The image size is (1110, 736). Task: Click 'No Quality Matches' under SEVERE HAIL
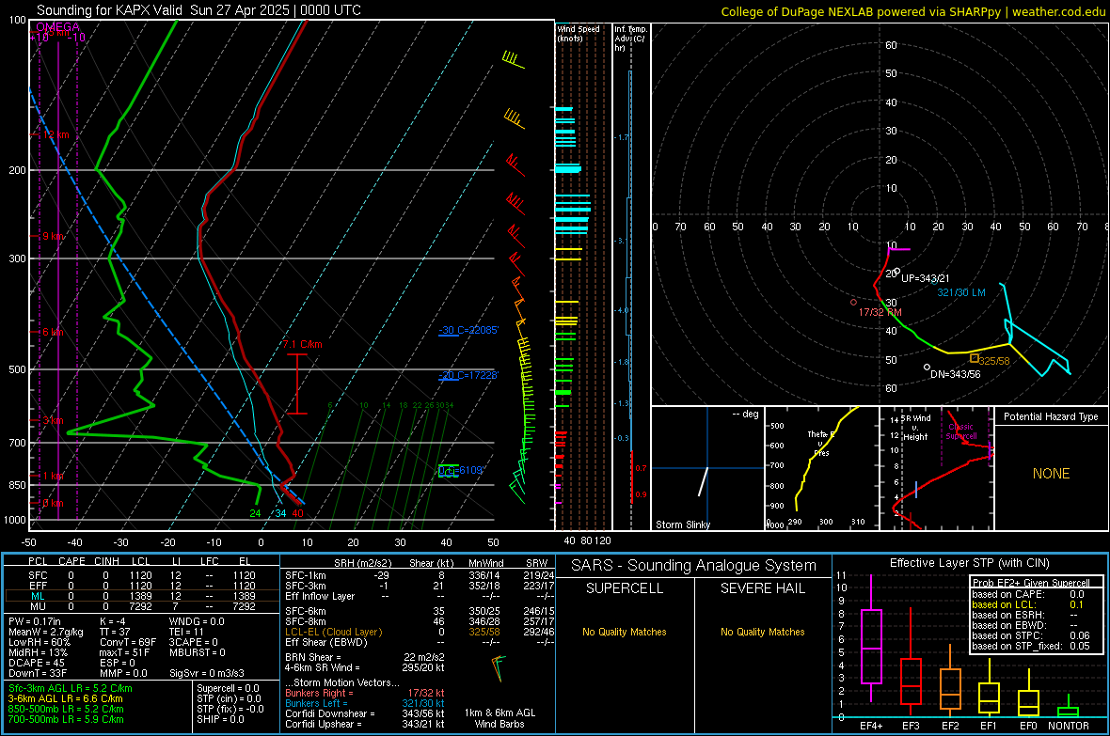click(762, 632)
